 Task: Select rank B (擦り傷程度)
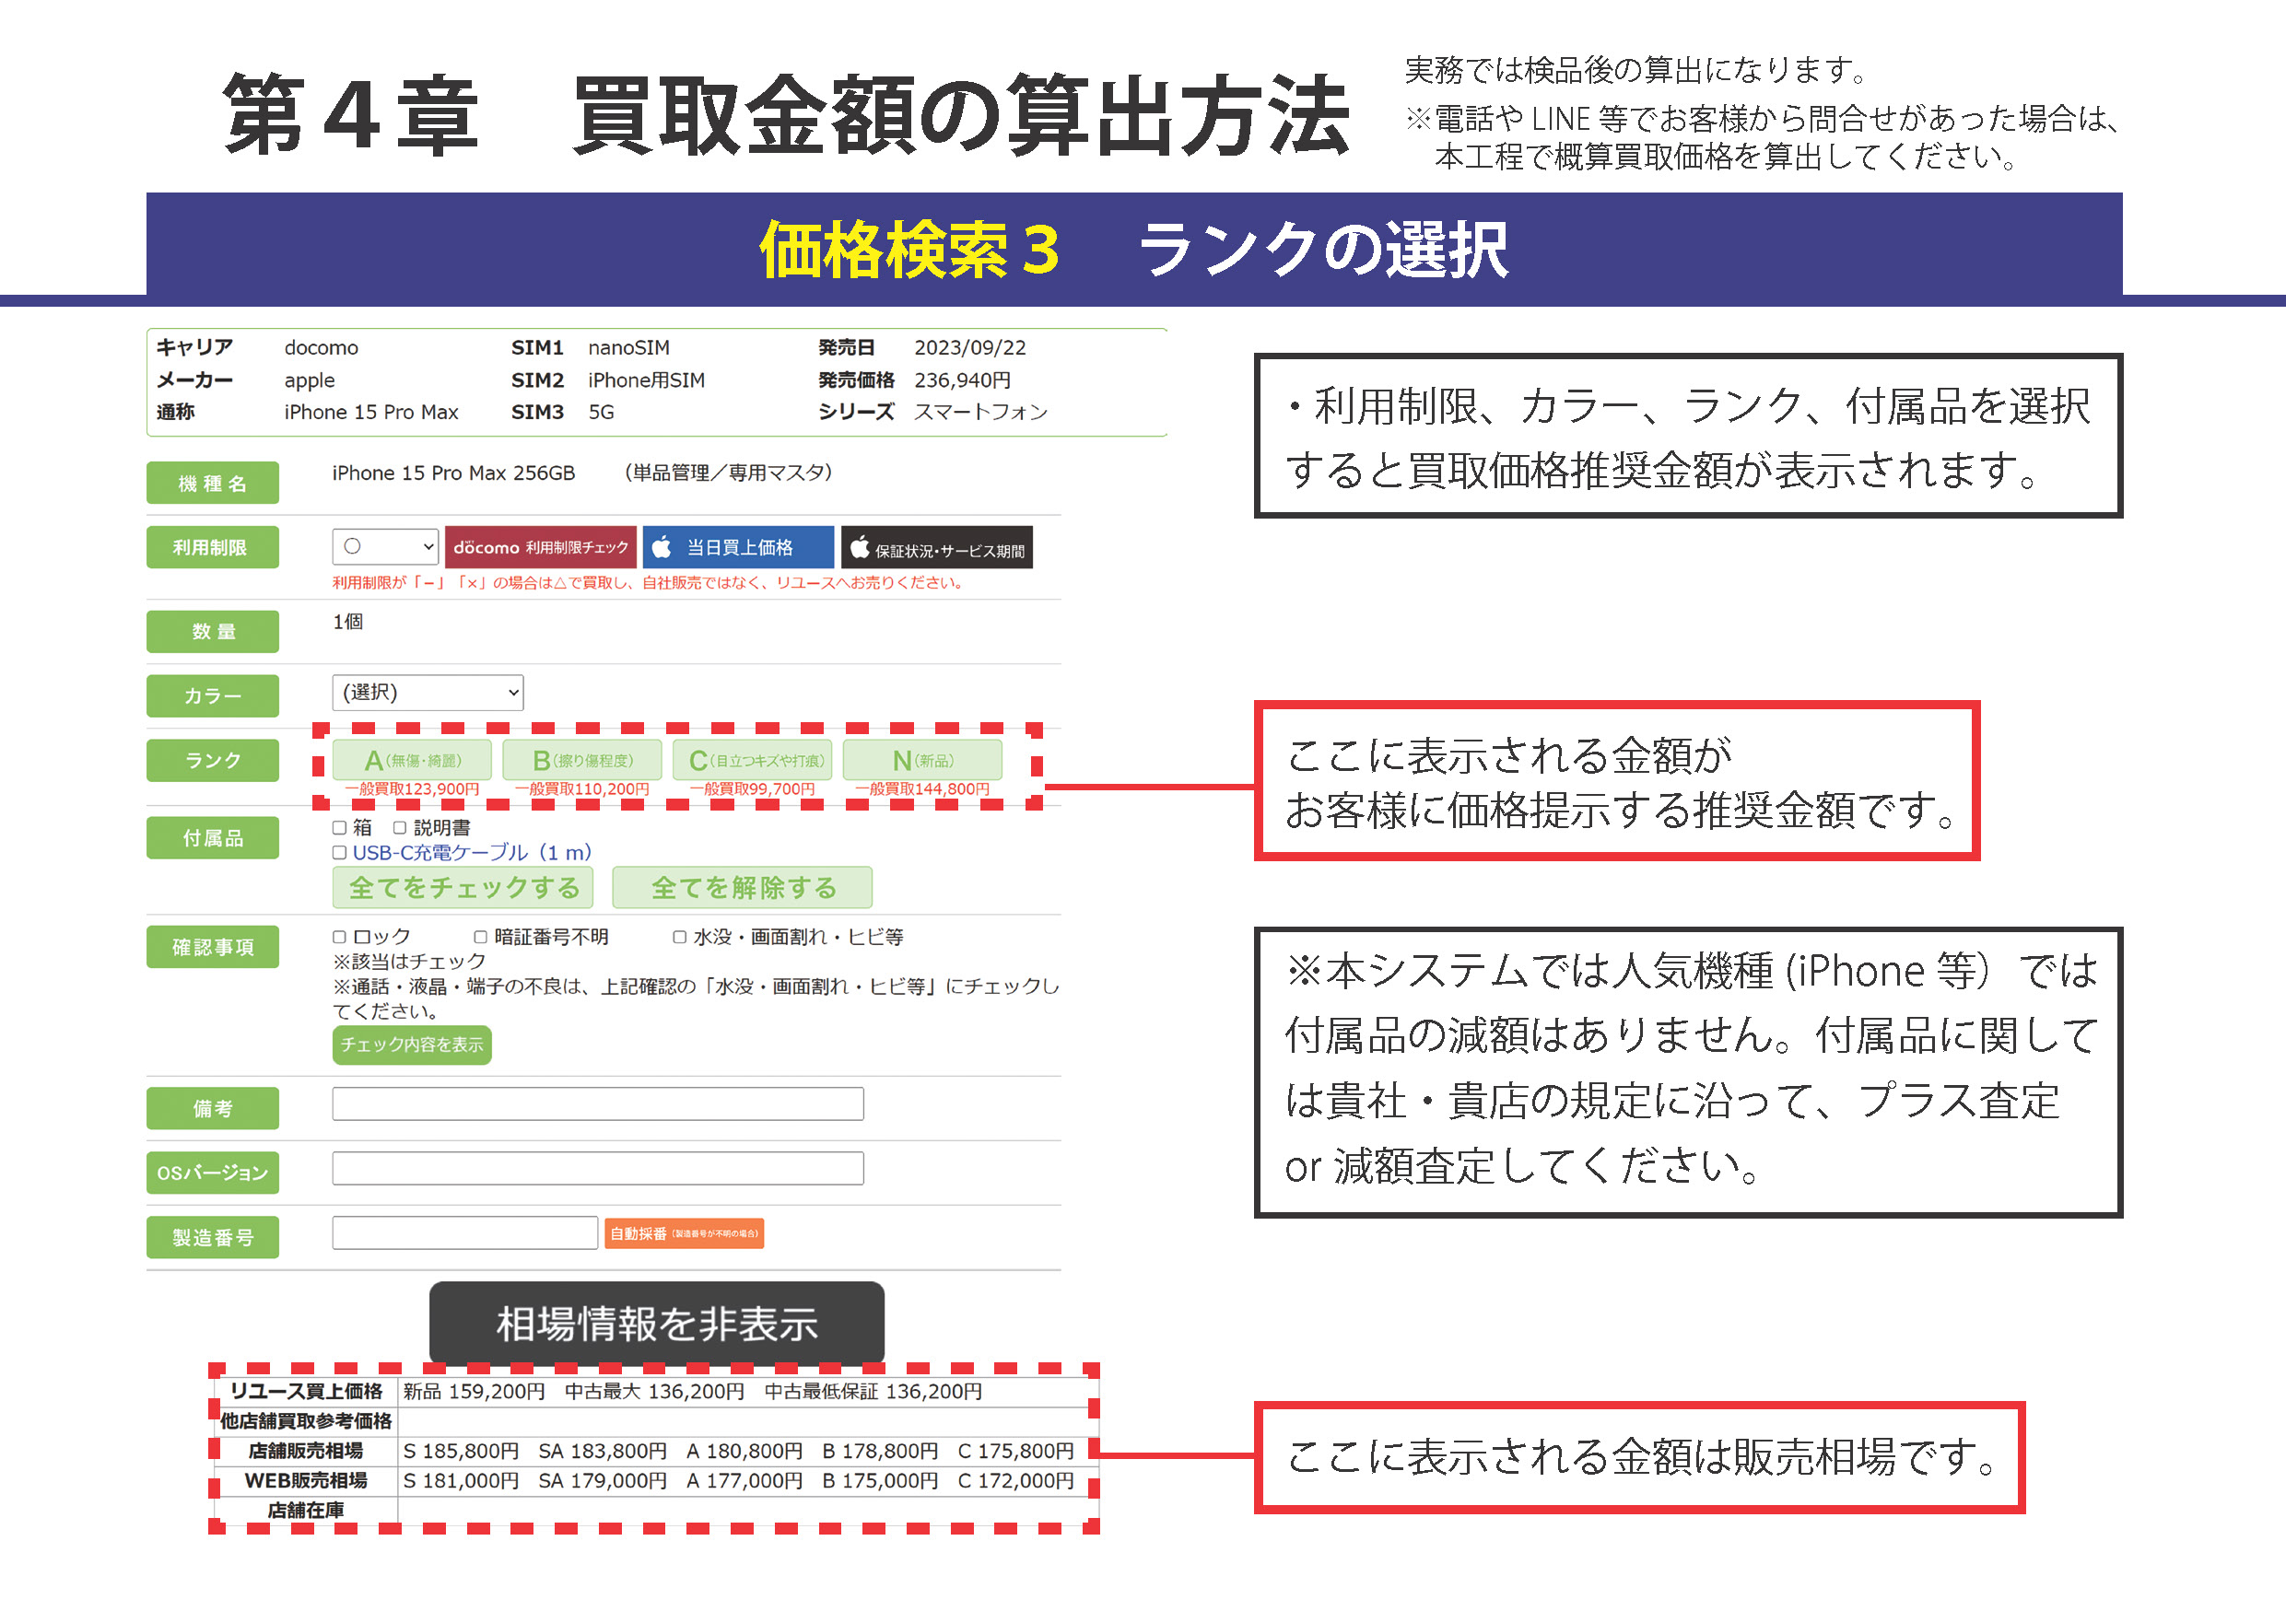[x=581, y=760]
